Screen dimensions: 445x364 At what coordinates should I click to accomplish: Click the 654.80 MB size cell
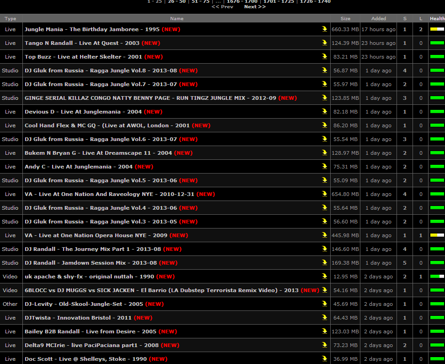point(345,194)
